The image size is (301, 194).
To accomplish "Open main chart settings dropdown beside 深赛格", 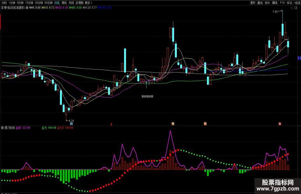I will (27, 8).
